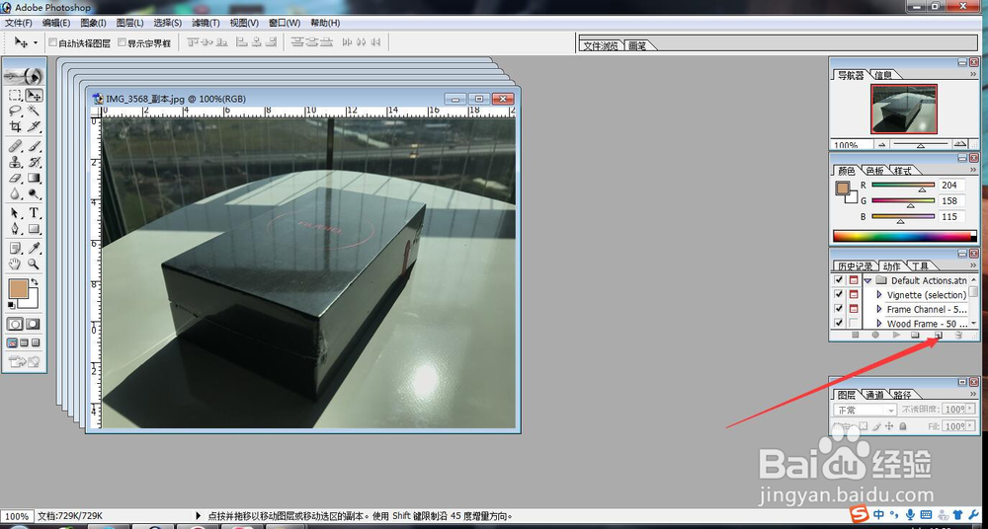Select the Eyedropper tool
This screenshot has height=529, width=988.
(34, 248)
